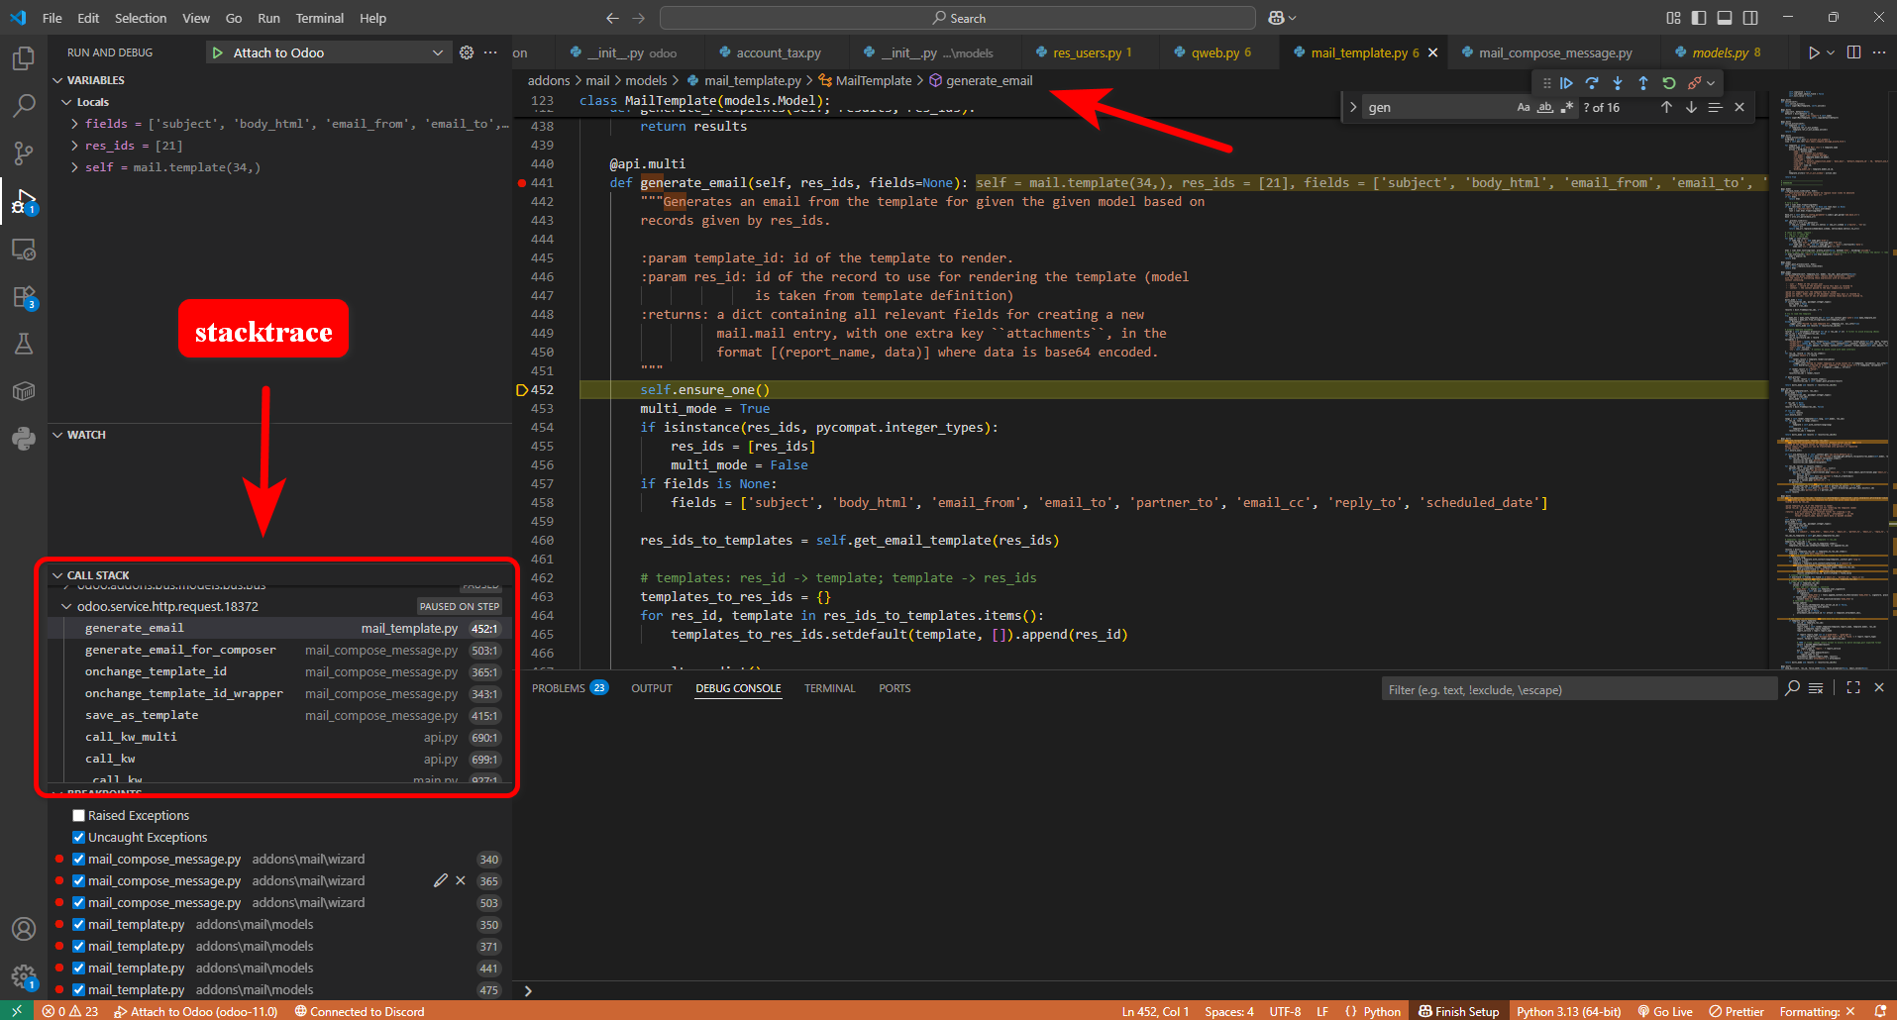1897x1020 pixels.
Task: Open launch.json using the gear icon
Action: coord(467,52)
